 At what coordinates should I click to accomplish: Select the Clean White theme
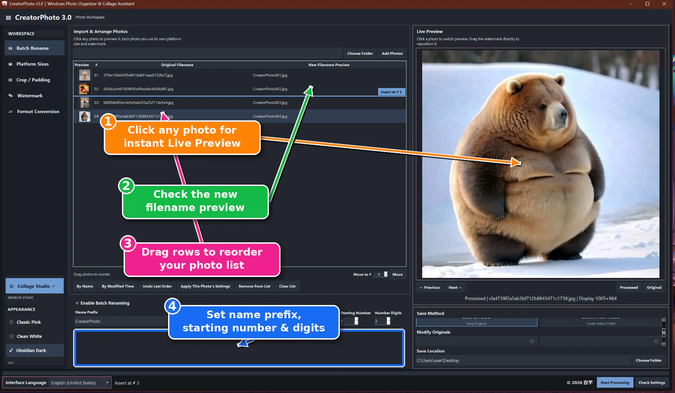(x=35, y=336)
